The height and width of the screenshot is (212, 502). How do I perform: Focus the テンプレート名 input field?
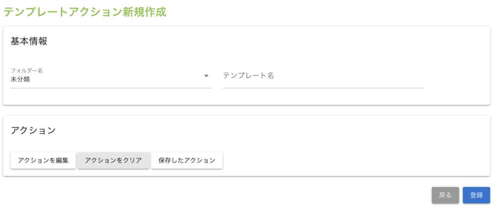tap(323, 76)
